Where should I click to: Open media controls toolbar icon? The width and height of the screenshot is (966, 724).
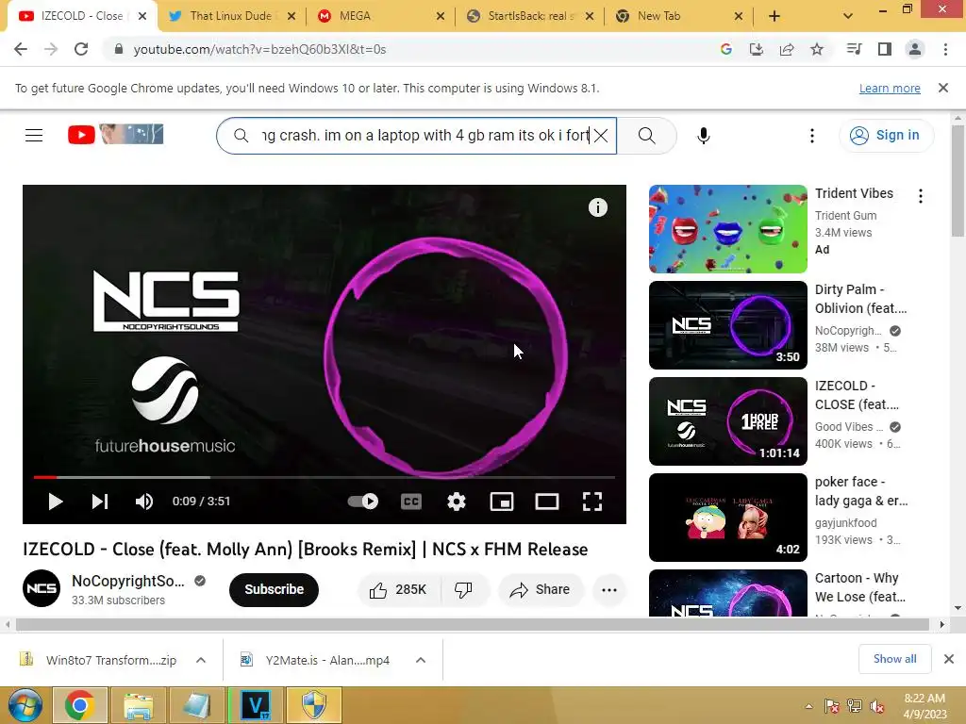coord(854,49)
